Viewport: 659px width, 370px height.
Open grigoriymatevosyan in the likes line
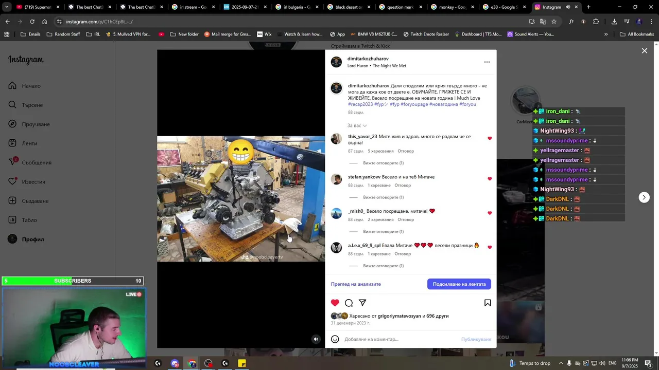pyautogui.click(x=400, y=316)
